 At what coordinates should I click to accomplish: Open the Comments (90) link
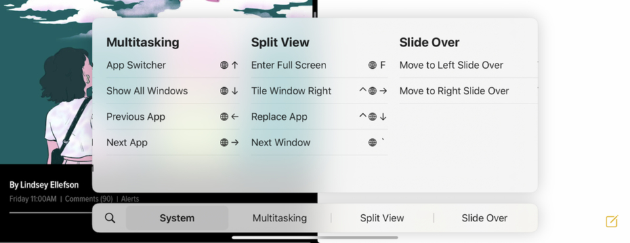tap(89, 199)
